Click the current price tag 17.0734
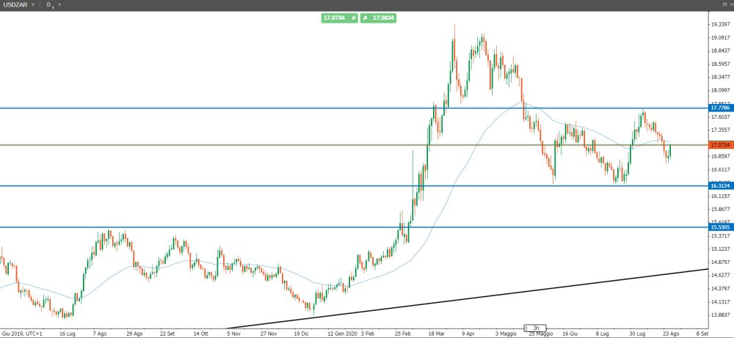The width and height of the screenshot is (734, 338). tap(720, 145)
